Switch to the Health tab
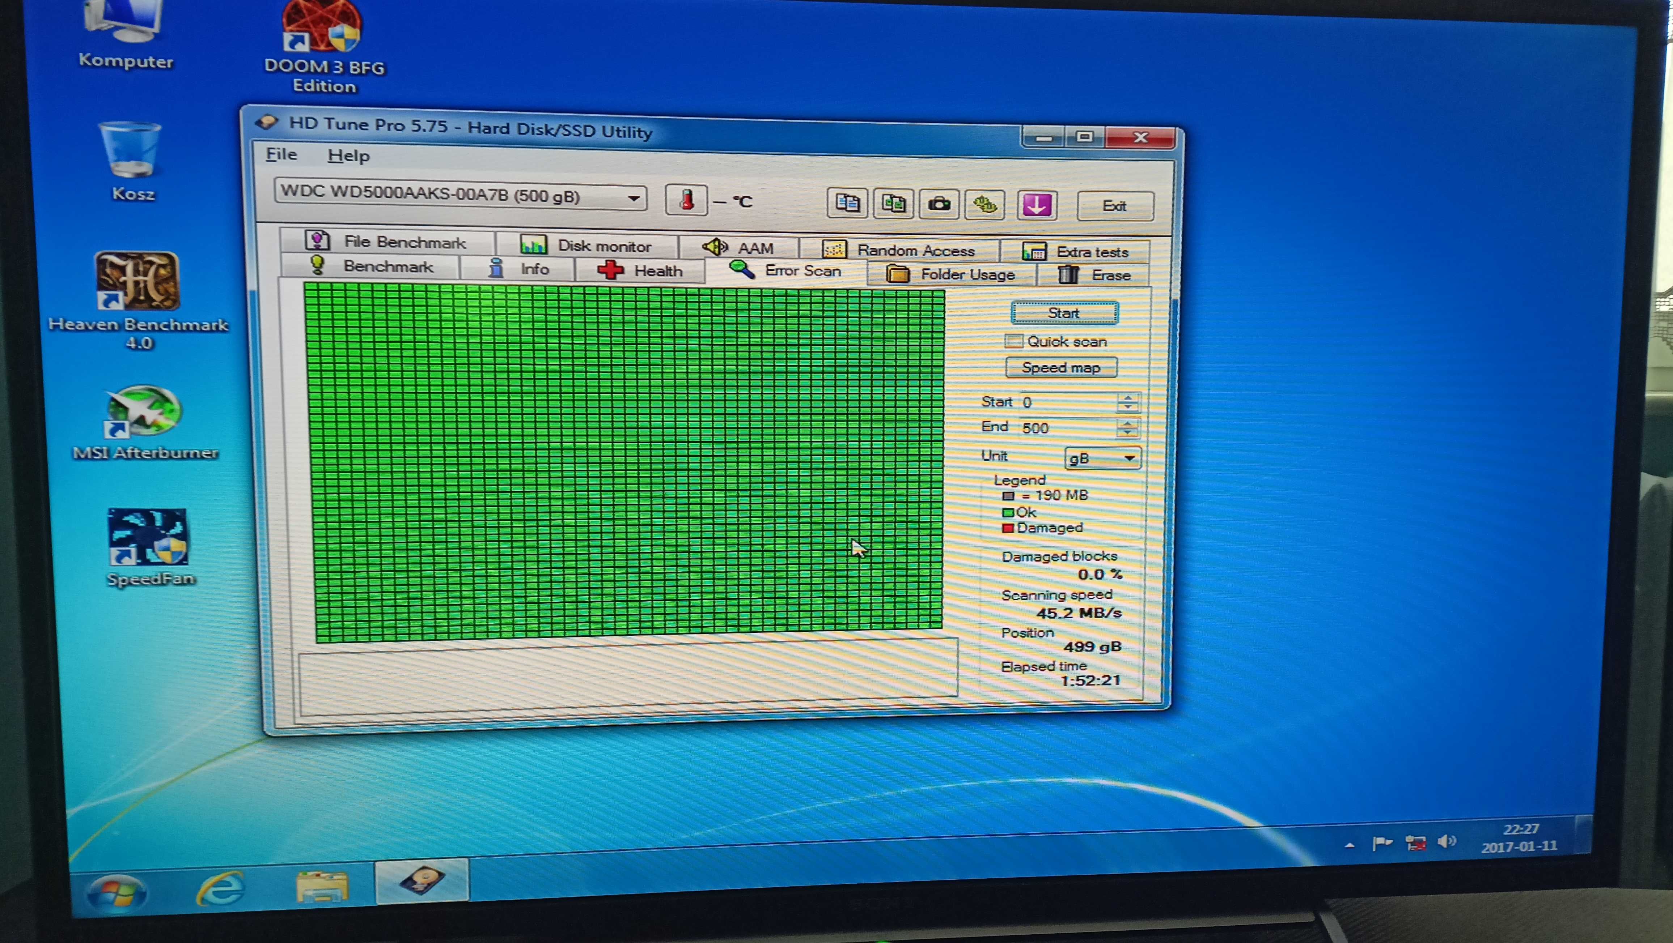This screenshot has width=1673, height=943. 640,270
